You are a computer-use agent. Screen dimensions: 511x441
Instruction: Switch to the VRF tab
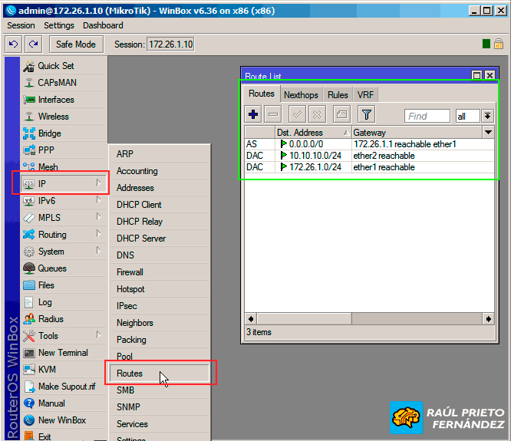tap(365, 95)
